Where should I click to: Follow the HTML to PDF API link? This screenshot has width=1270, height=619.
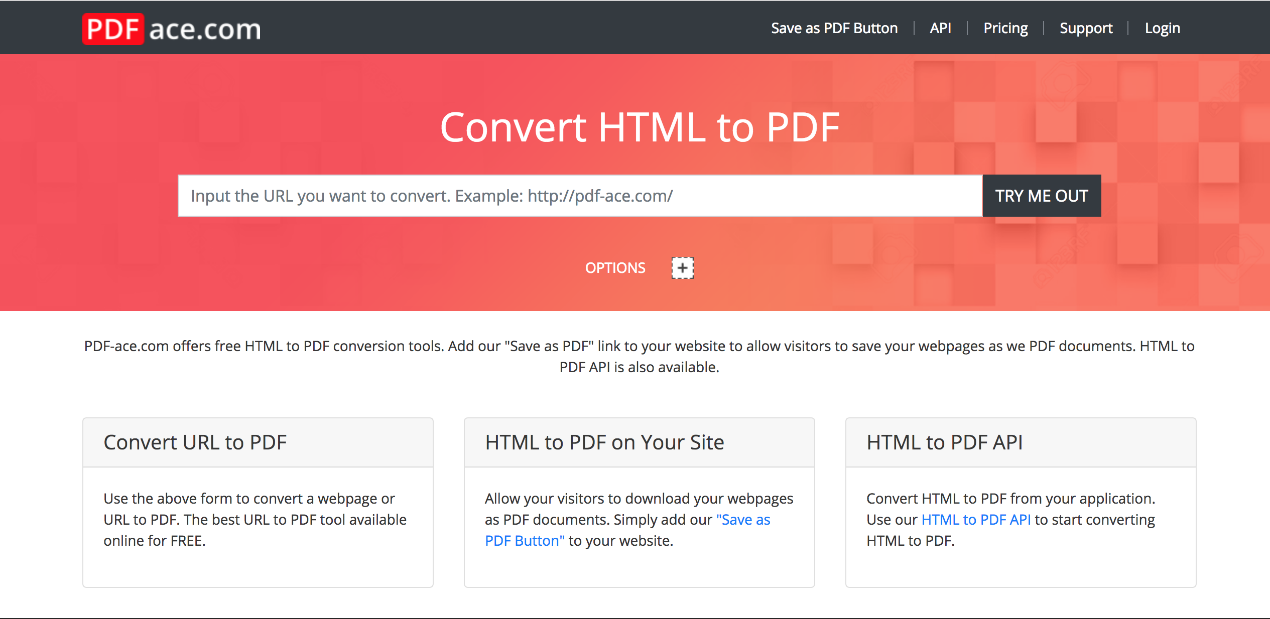click(x=976, y=520)
